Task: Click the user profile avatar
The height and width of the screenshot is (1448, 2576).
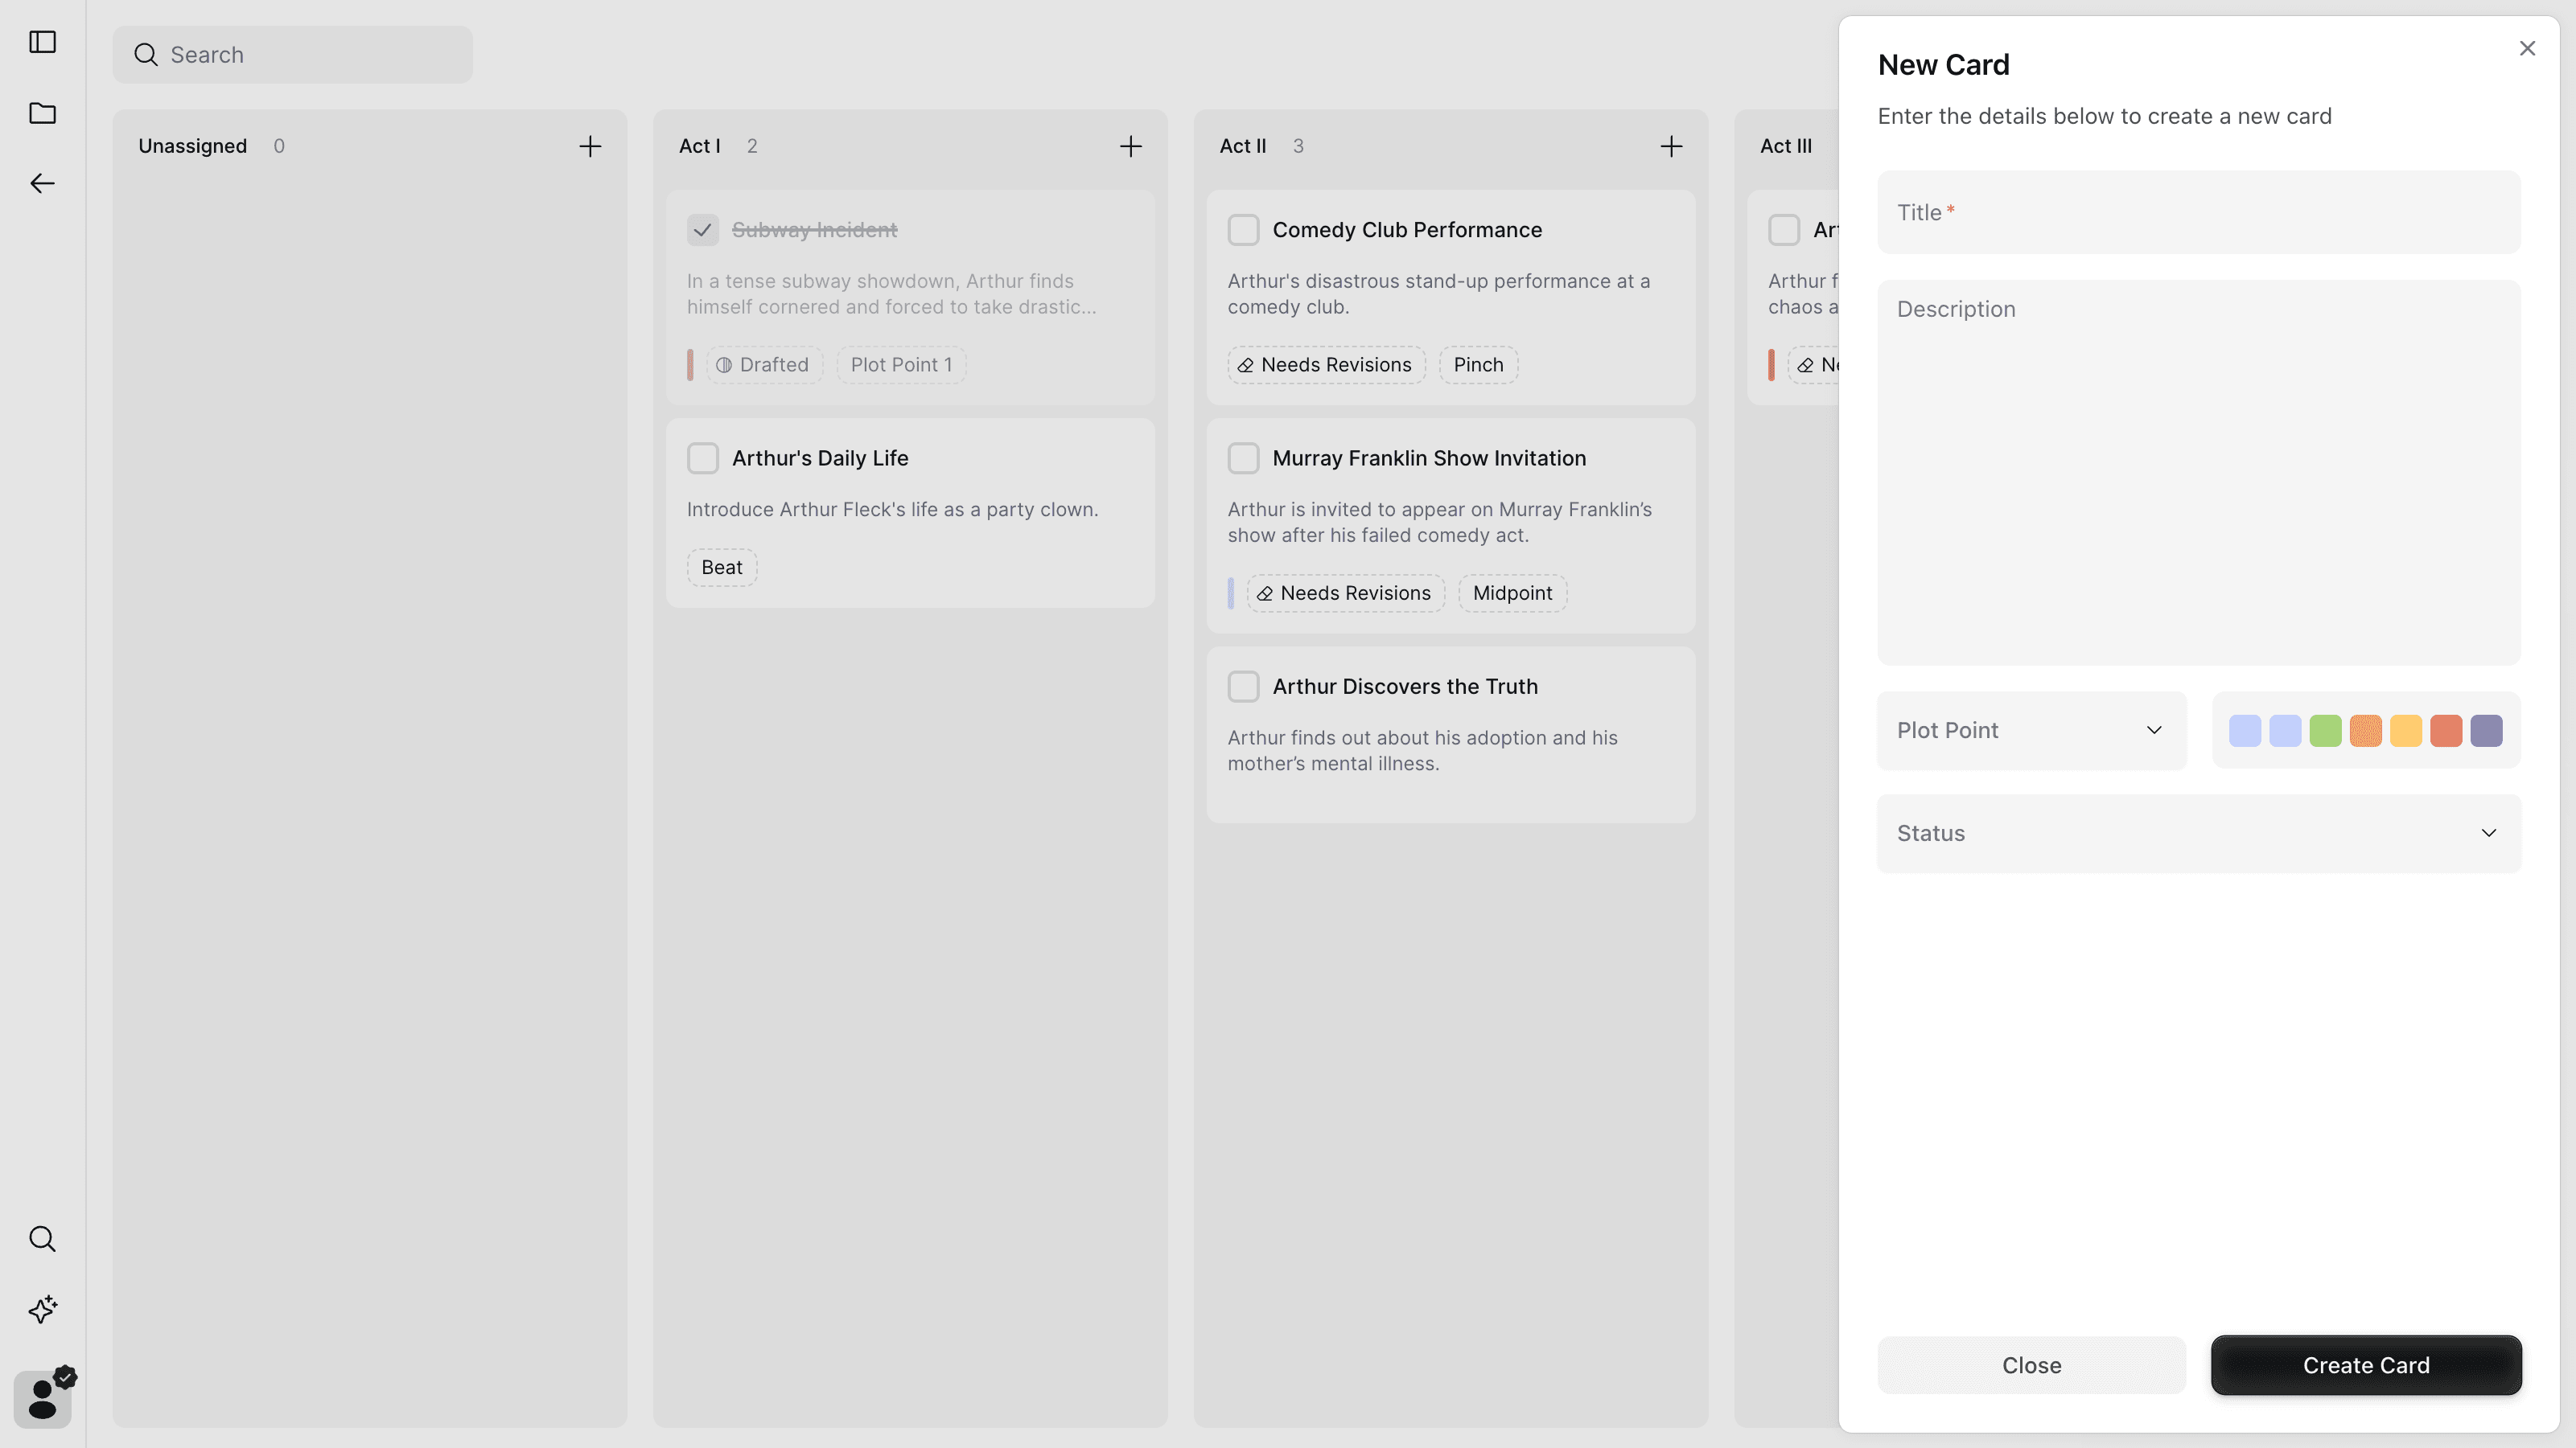Action: 42,1398
